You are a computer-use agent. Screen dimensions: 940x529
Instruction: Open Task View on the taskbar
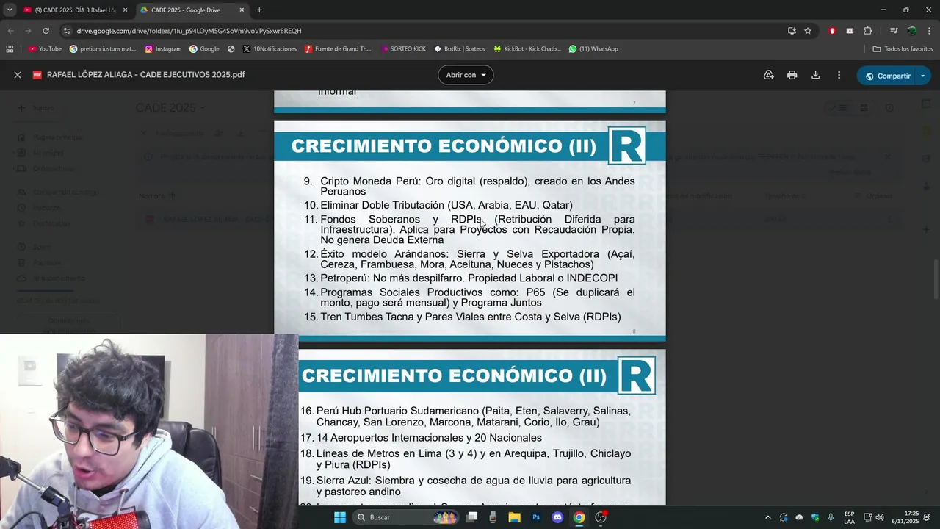[472, 517]
